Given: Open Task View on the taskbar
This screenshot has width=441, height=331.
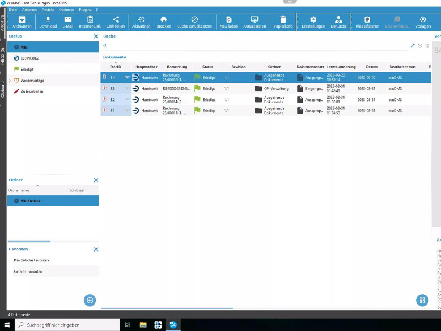Looking at the screenshot, I should click(127, 325).
